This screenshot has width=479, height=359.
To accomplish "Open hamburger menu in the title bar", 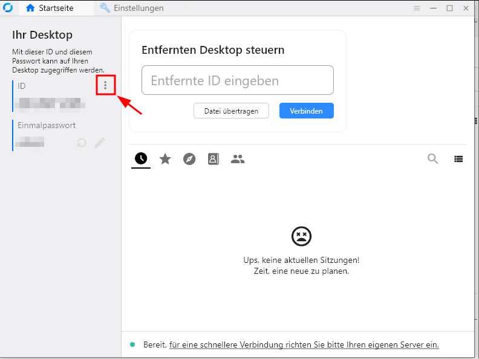I will coord(417,8).
